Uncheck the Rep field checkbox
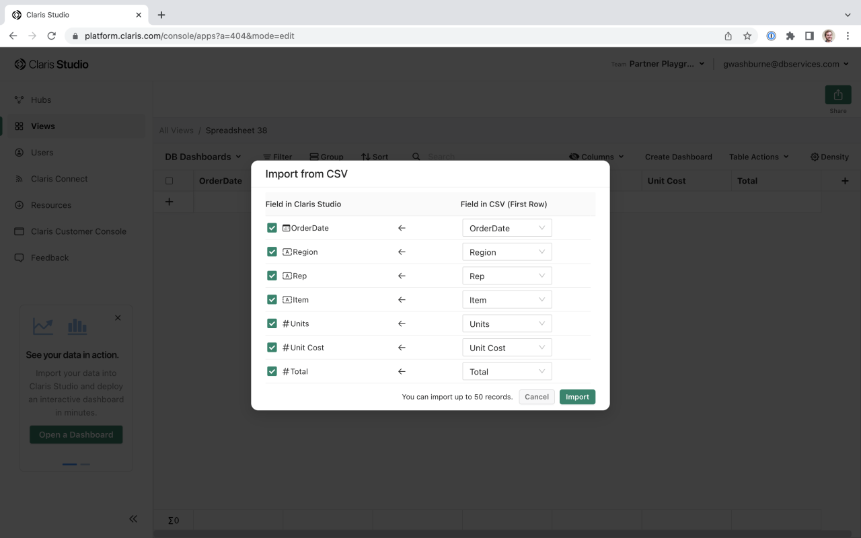 point(272,276)
